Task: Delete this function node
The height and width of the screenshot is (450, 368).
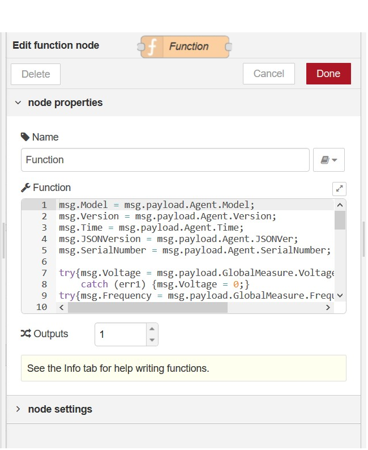Action: [36, 74]
